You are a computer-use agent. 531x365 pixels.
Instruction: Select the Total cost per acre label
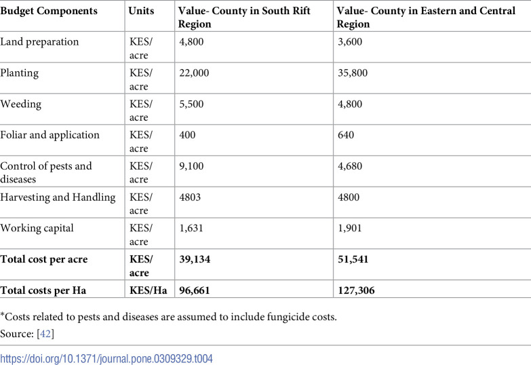click(44, 259)
